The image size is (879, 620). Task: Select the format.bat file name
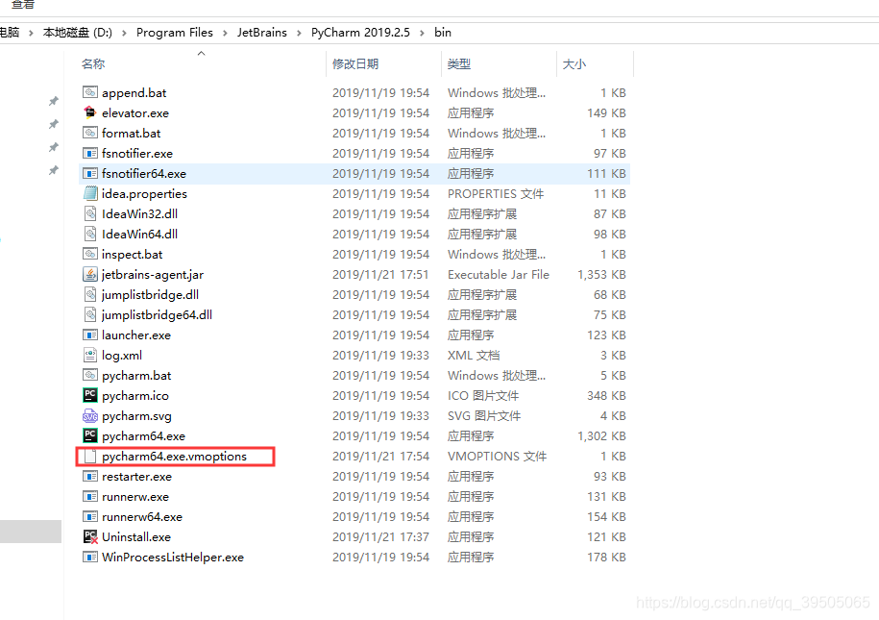132,133
